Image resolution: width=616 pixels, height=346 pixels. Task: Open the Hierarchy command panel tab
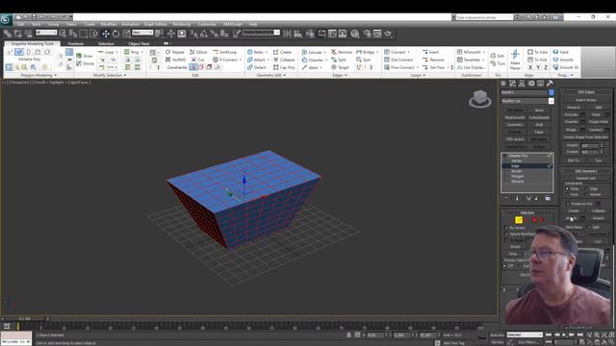click(522, 84)
